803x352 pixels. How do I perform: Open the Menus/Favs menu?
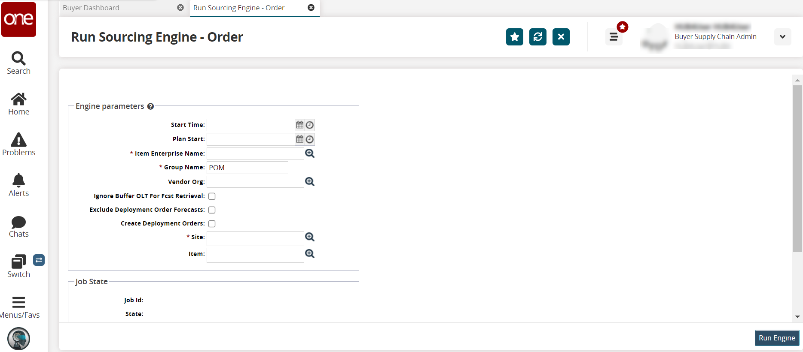click(18, 307)
